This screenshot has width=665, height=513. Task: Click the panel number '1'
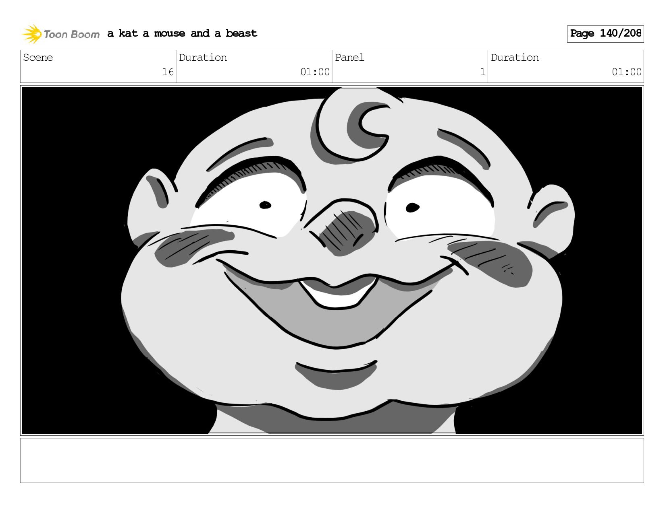(482, 72)
